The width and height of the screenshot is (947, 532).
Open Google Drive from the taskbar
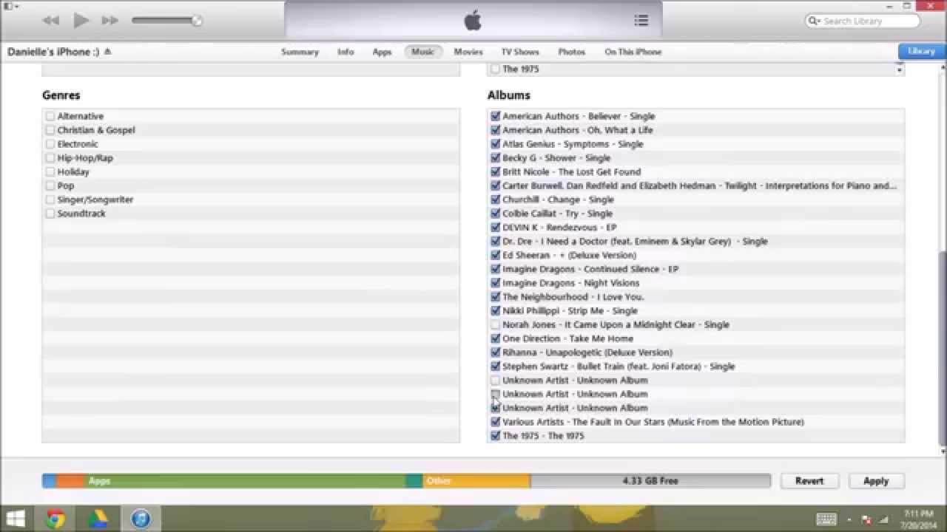tap(98, 519)
